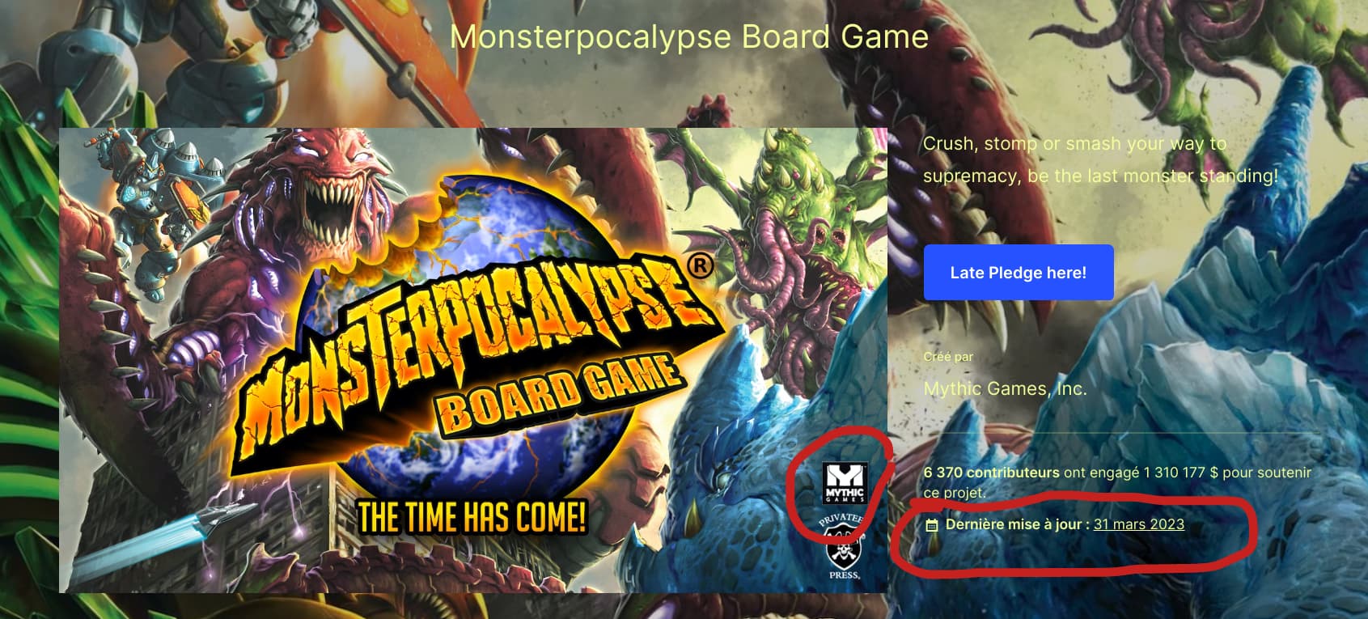Click the Crush, stomp or smash description

click(x=1101, y=159)
